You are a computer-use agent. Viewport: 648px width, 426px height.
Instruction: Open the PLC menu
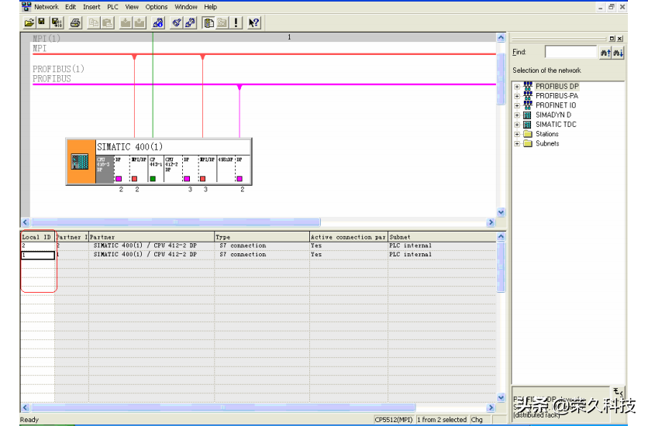[112, 7]
